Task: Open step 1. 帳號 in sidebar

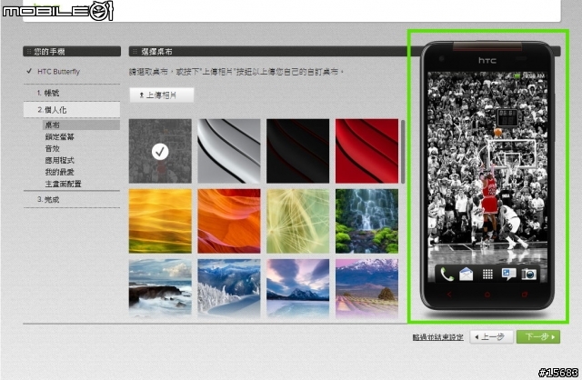Action: [x=72, y=93]
